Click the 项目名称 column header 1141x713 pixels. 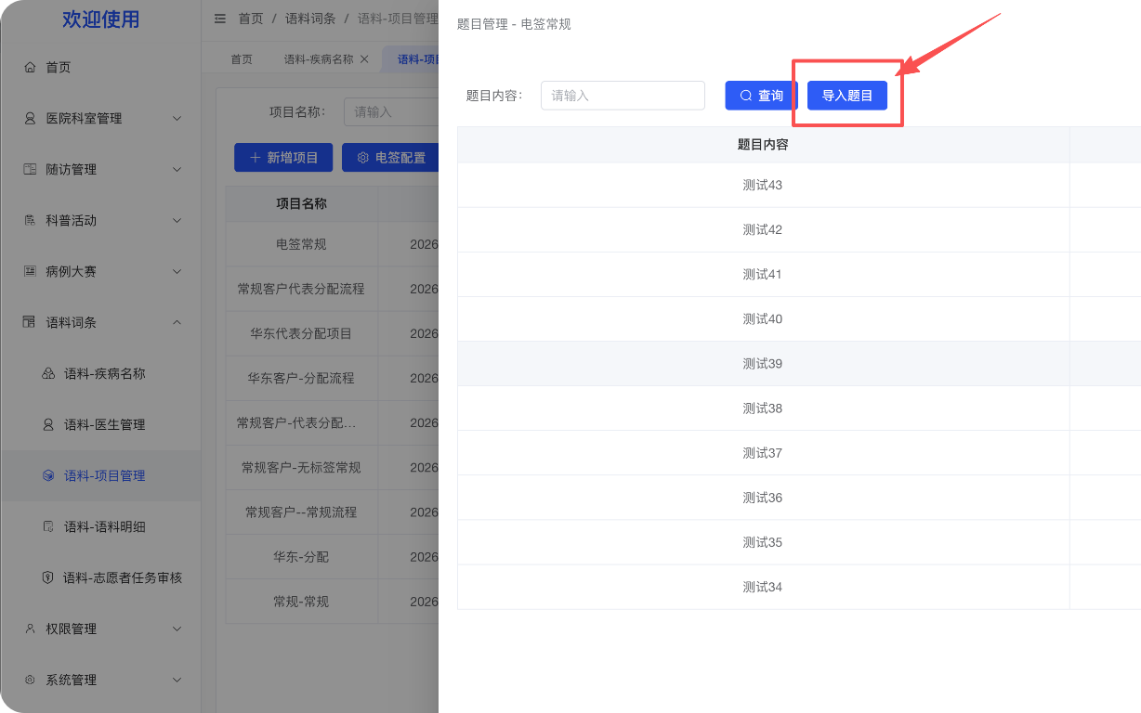coord(301,204)
